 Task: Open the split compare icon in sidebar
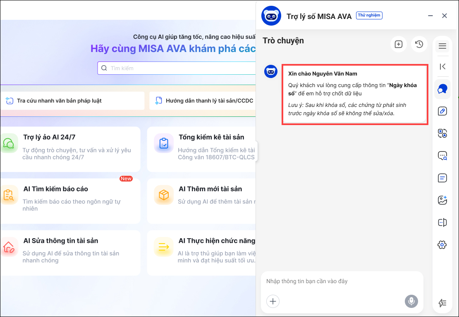click(442, 222)
